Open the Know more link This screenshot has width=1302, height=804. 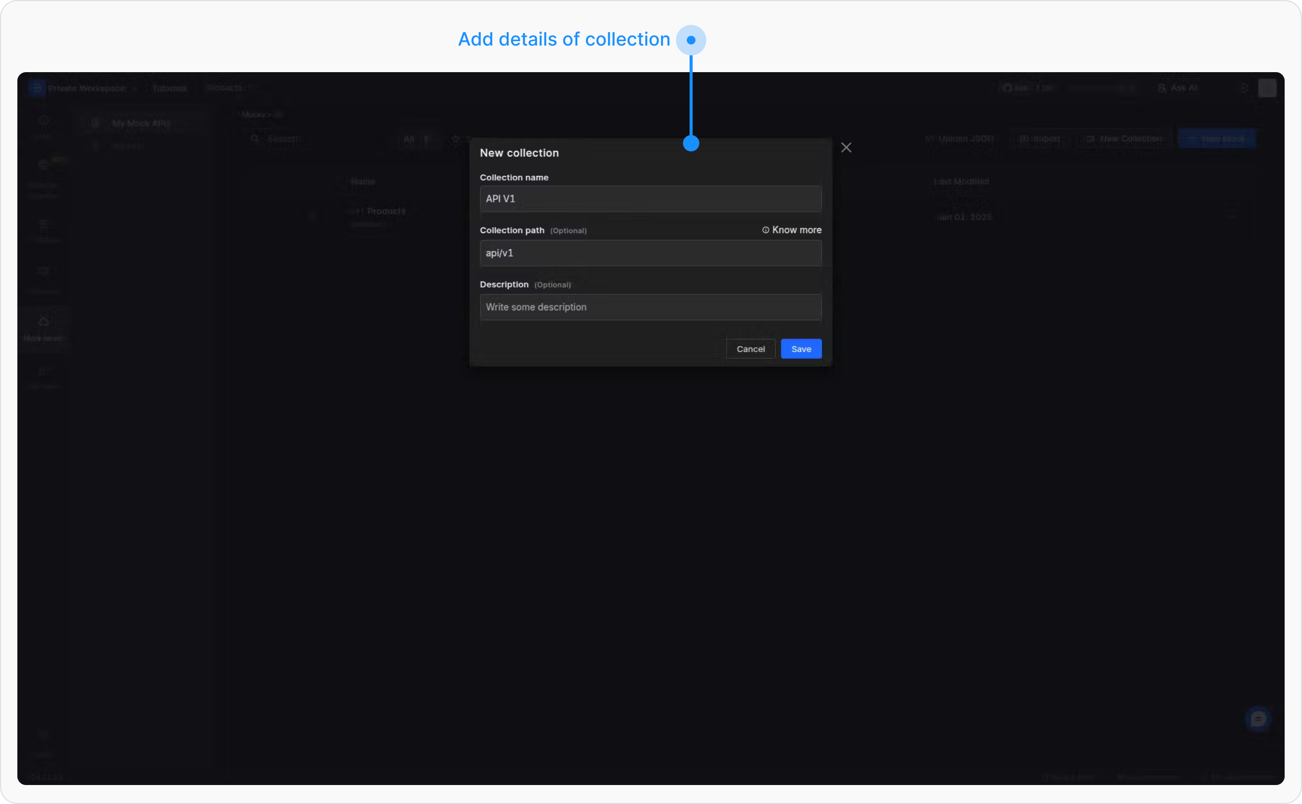(796, 230)
